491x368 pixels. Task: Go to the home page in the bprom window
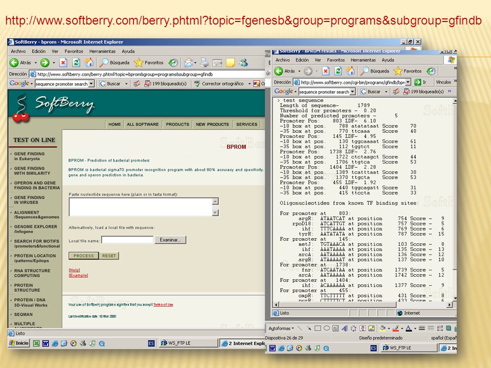tap(89, 62)
